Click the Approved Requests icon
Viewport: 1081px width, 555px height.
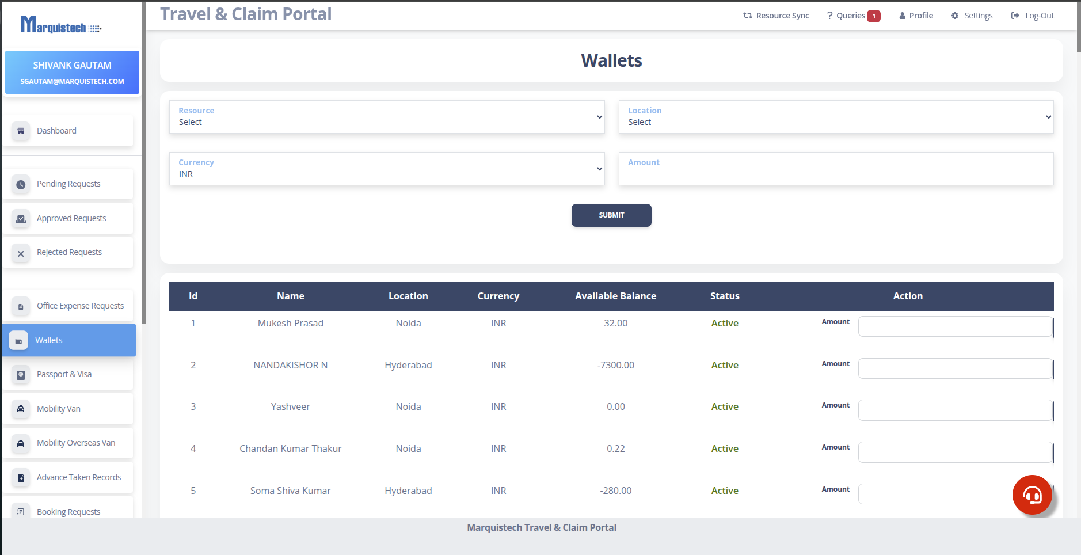[21, 219]
